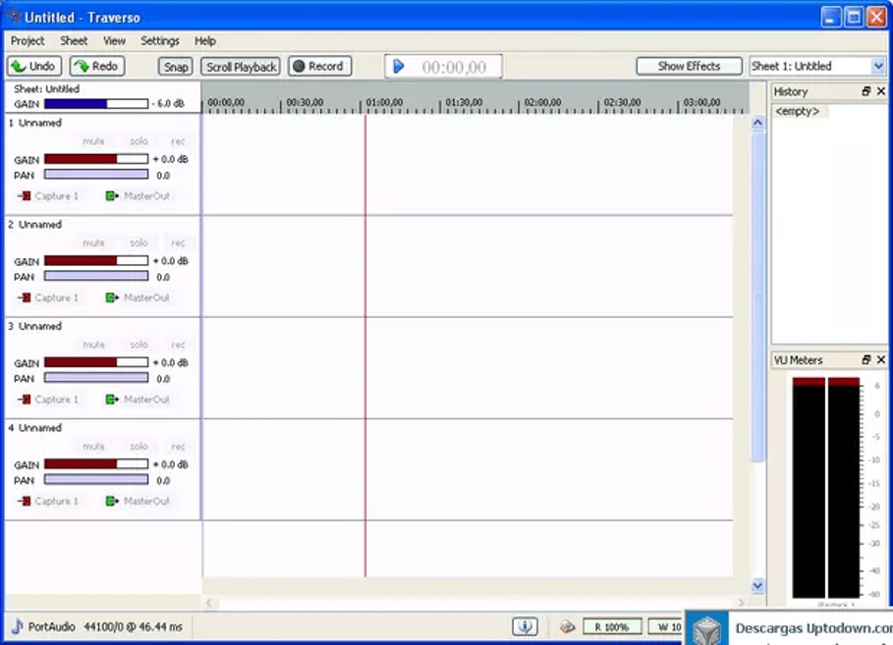
Task: Arm rec on track 3
Action: point(178,344)
